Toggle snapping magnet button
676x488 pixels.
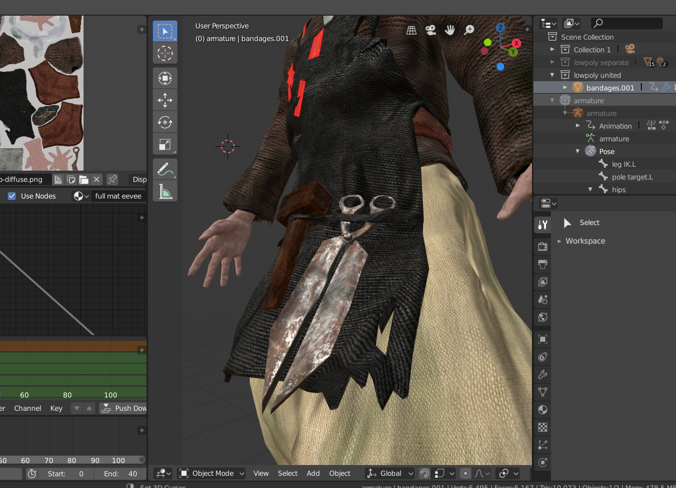coord(424,473)
